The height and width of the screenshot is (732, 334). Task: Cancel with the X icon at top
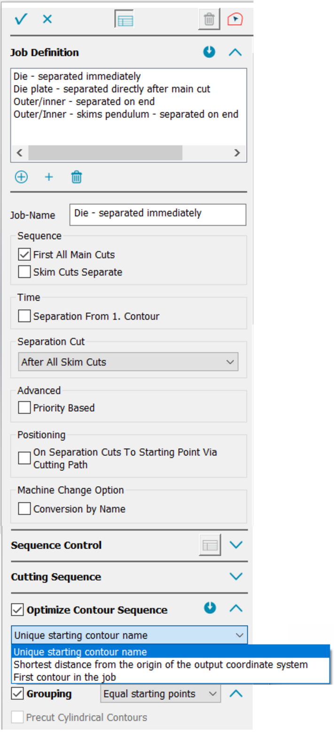click(x=47, y=19)
